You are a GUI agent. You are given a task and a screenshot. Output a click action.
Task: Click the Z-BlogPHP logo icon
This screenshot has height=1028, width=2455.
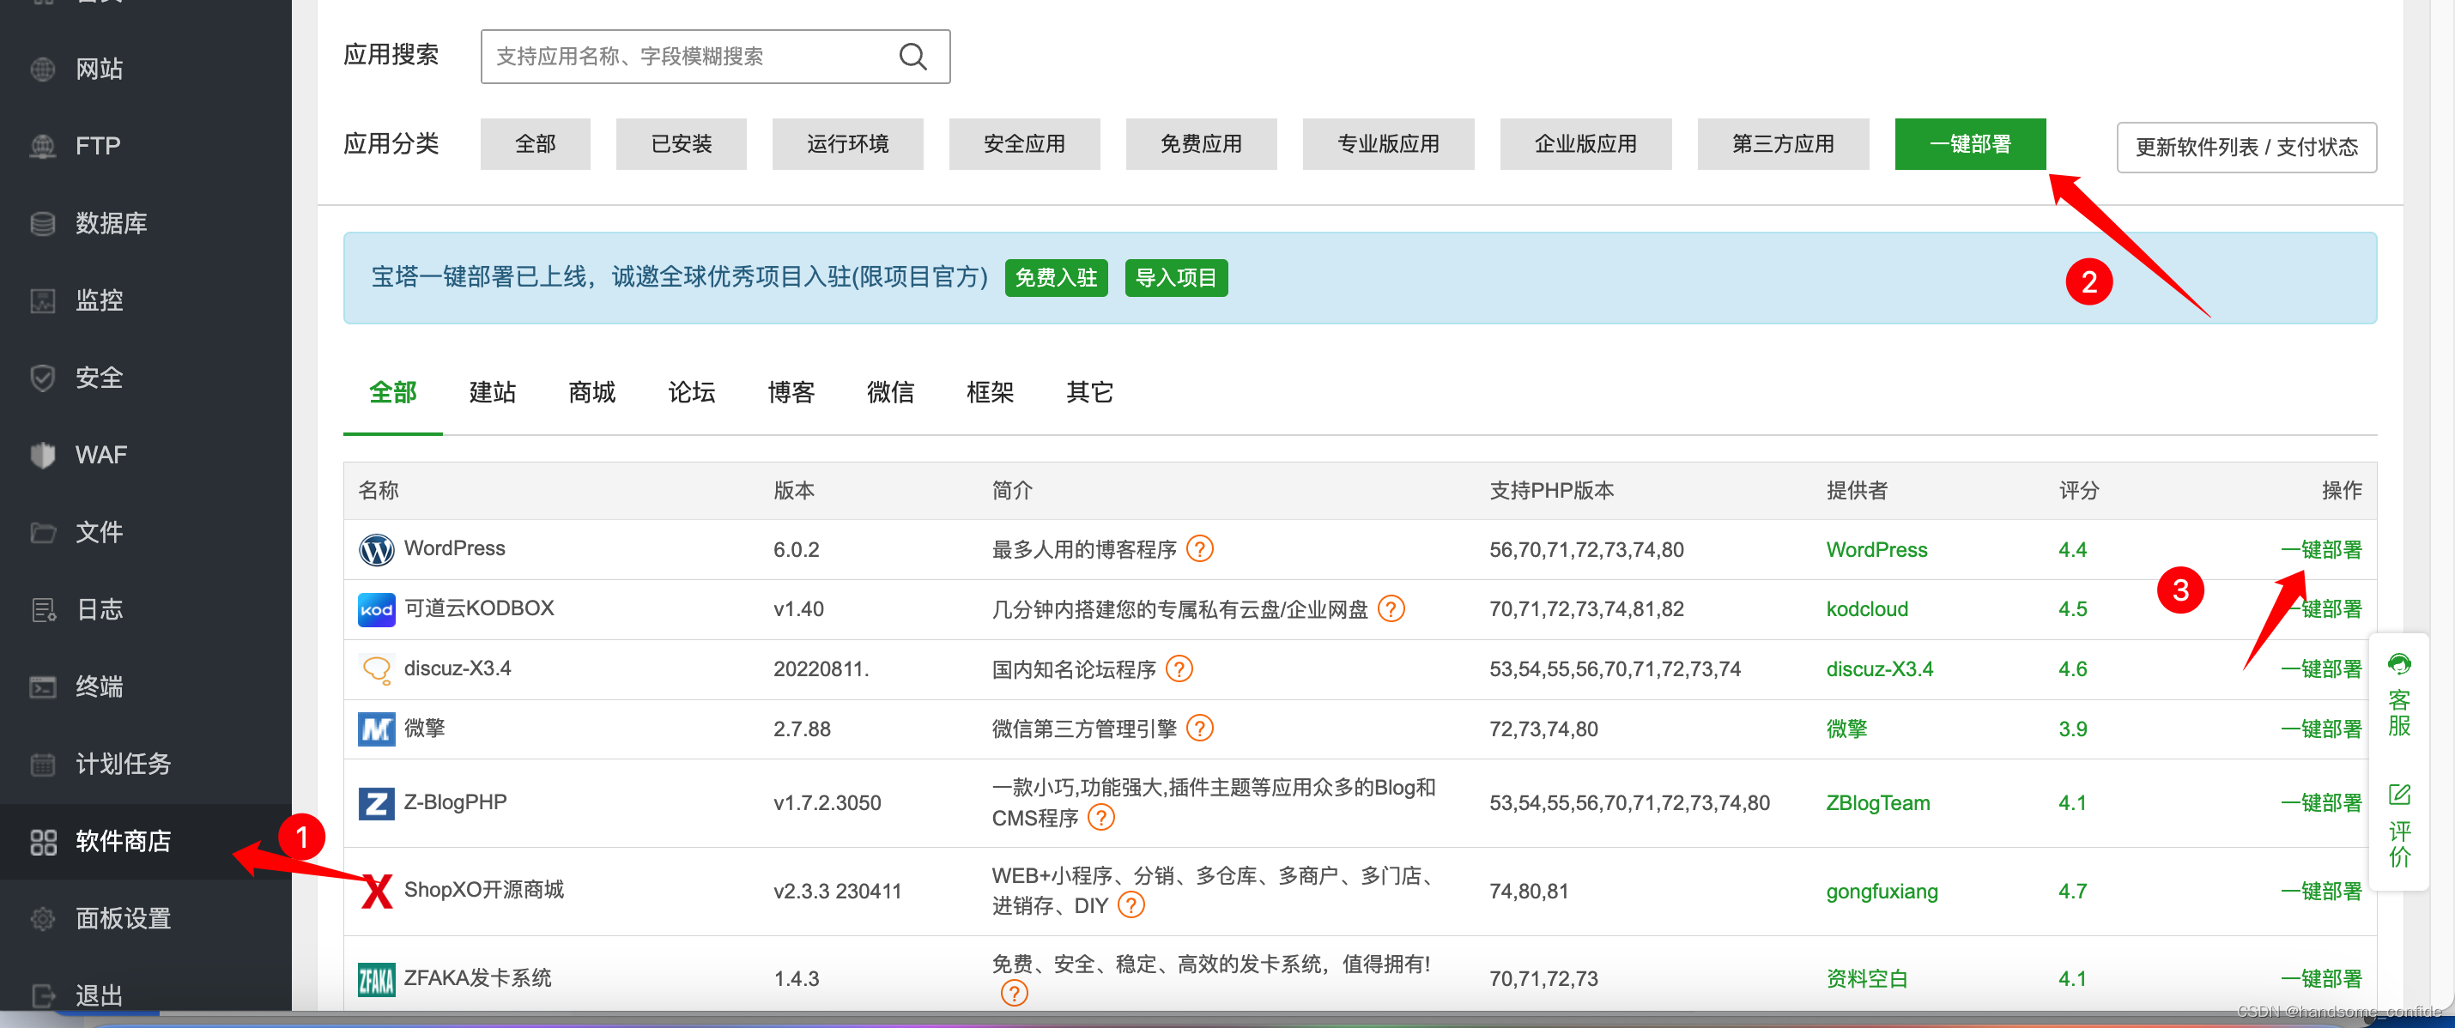pyautogui.click(x=377, y=803)
